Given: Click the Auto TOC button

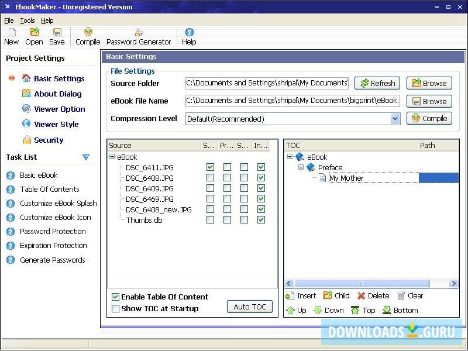Looking at the screenshot, I should [x=250, y=307].
